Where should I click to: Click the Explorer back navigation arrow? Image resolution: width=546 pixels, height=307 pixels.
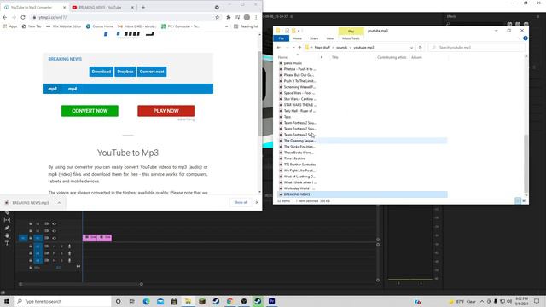279,48
